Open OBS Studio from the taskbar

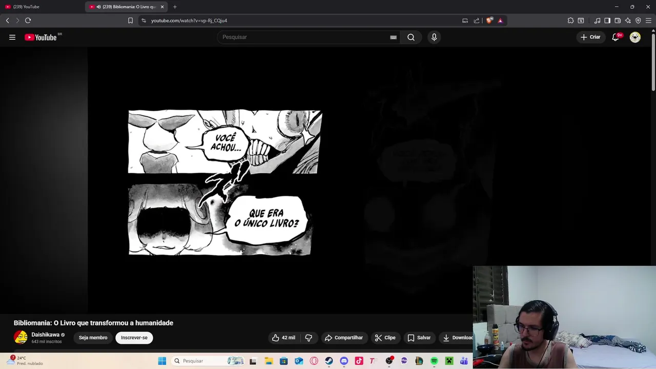pyautogui.click(x=389, y=361)
